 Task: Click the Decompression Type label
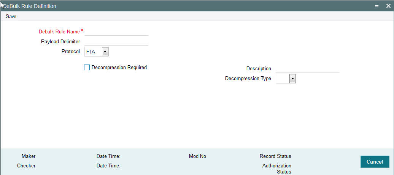(x=248, y=79)
